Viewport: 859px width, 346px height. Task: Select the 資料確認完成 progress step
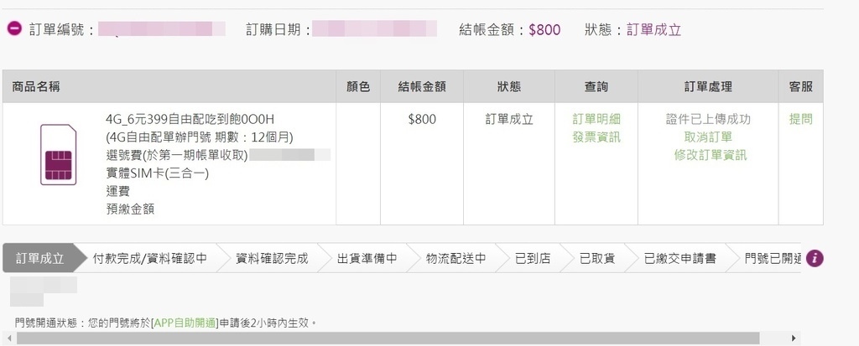[x=272, y=258]
